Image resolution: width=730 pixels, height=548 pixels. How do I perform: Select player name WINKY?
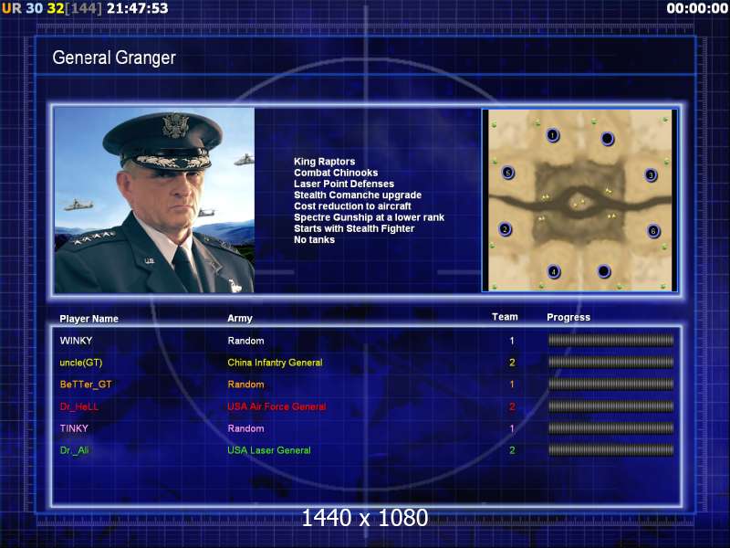[x=76, y=341]
